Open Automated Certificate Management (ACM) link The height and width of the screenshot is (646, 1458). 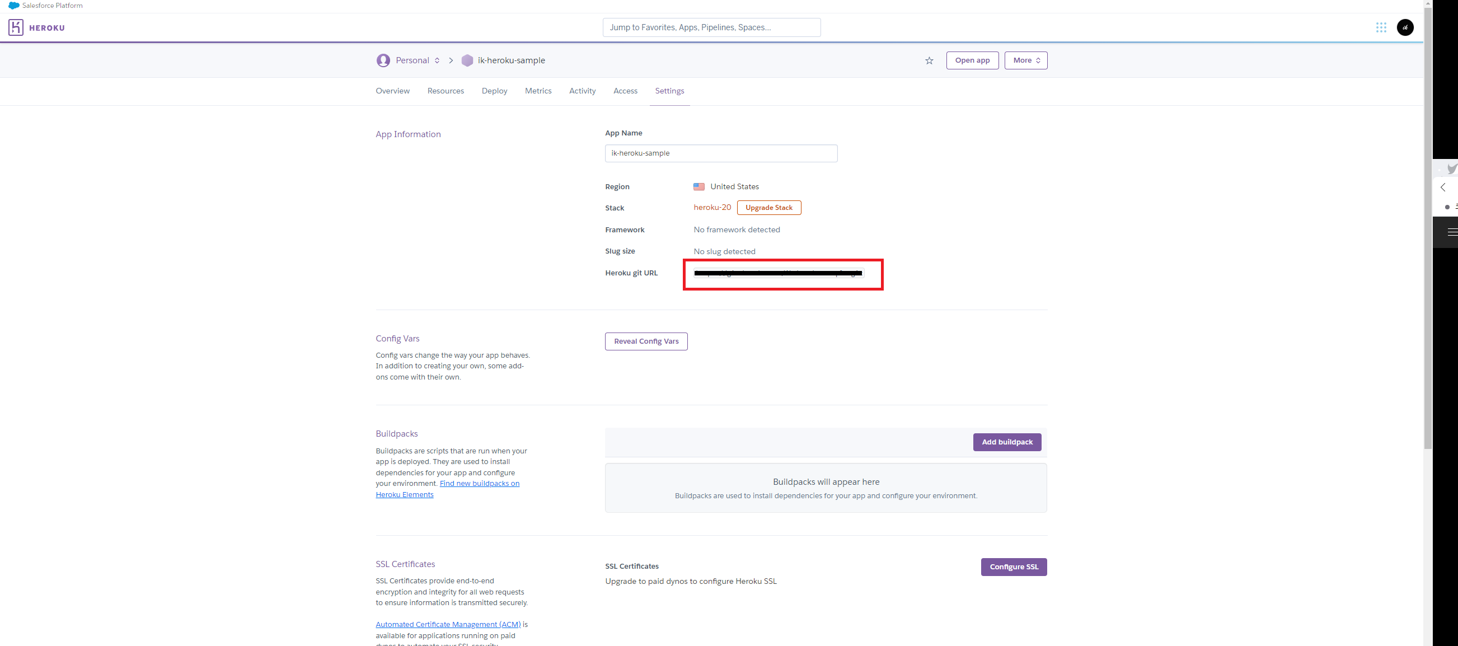click(448, 625)
